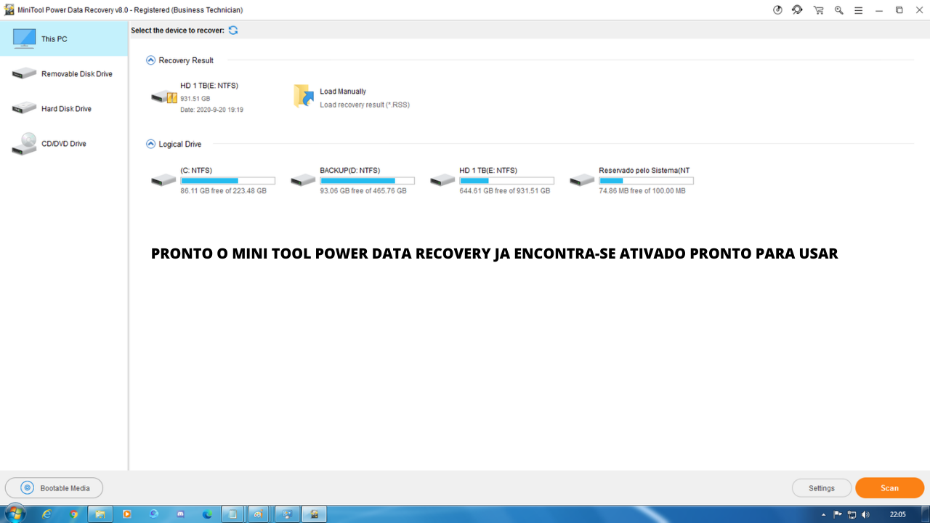This screenshot has width=930, height=523.
Task: Select the BACKUP(D: NTFS) drive icon
Action: click(303, 180)
